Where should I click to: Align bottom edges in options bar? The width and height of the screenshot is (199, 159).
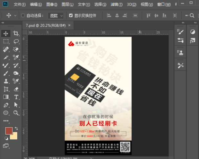[164, 16]
